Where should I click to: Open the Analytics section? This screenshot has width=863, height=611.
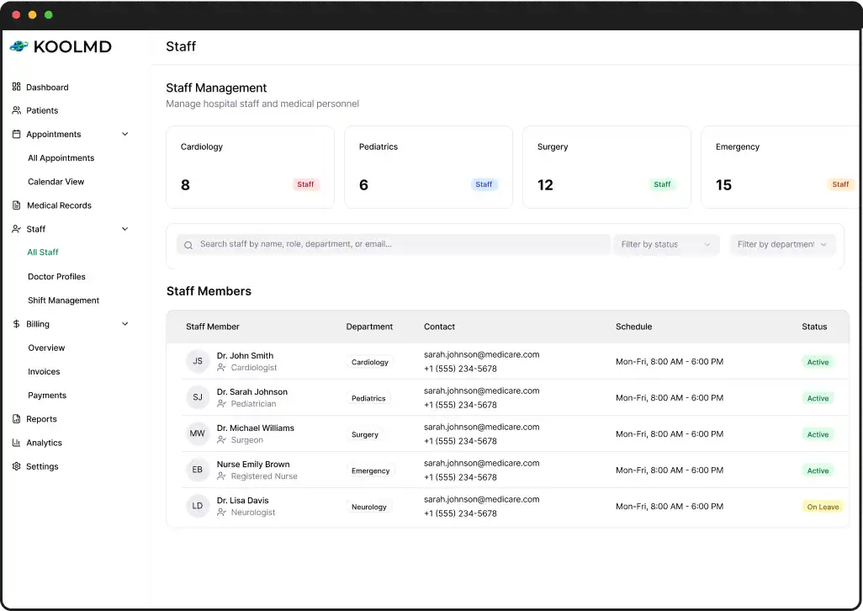44,443
